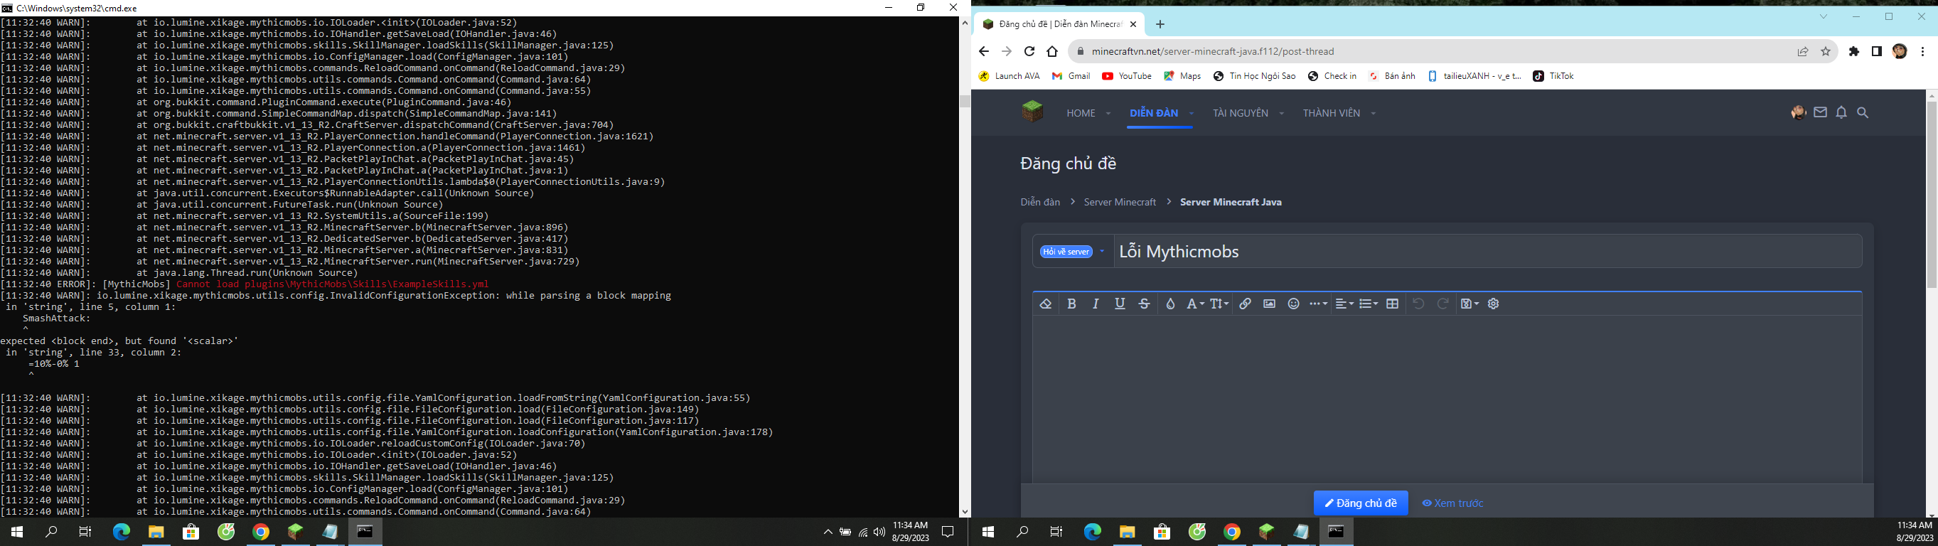
Task: Open the smilies picker in the editor
Action: (x=1293, y=304)
